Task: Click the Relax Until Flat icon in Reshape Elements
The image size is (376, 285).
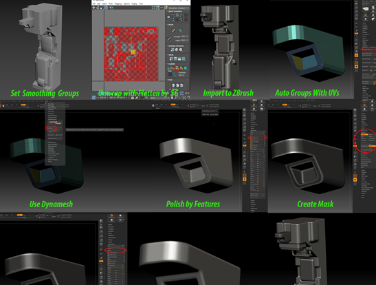Action: tap(177, 50)
